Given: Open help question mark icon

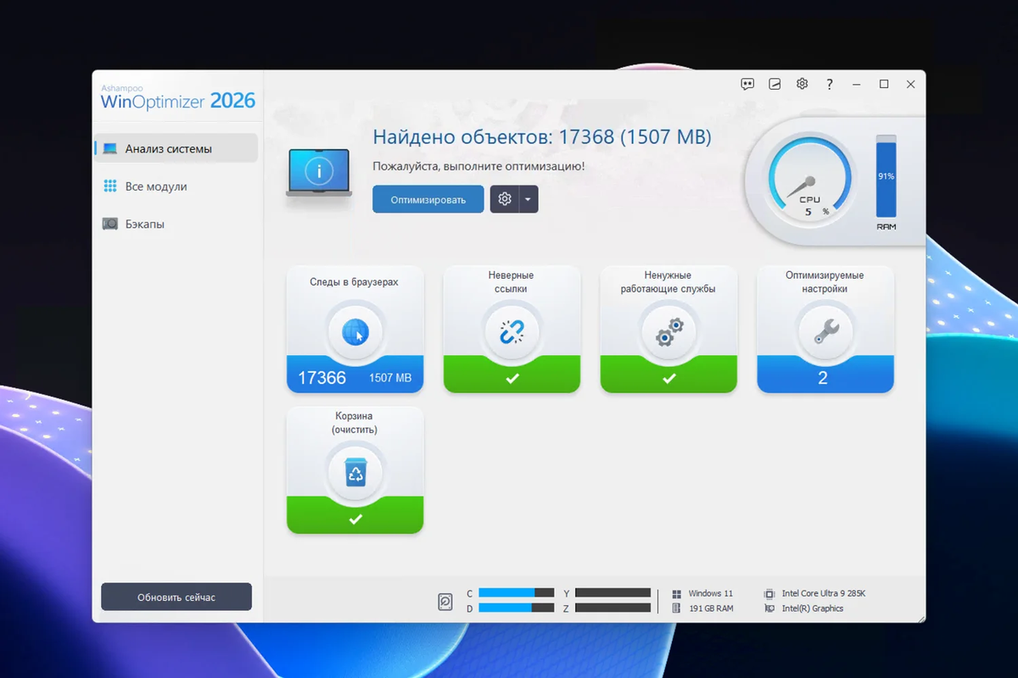Looking at the screenshot, I should tap(830, 84).
